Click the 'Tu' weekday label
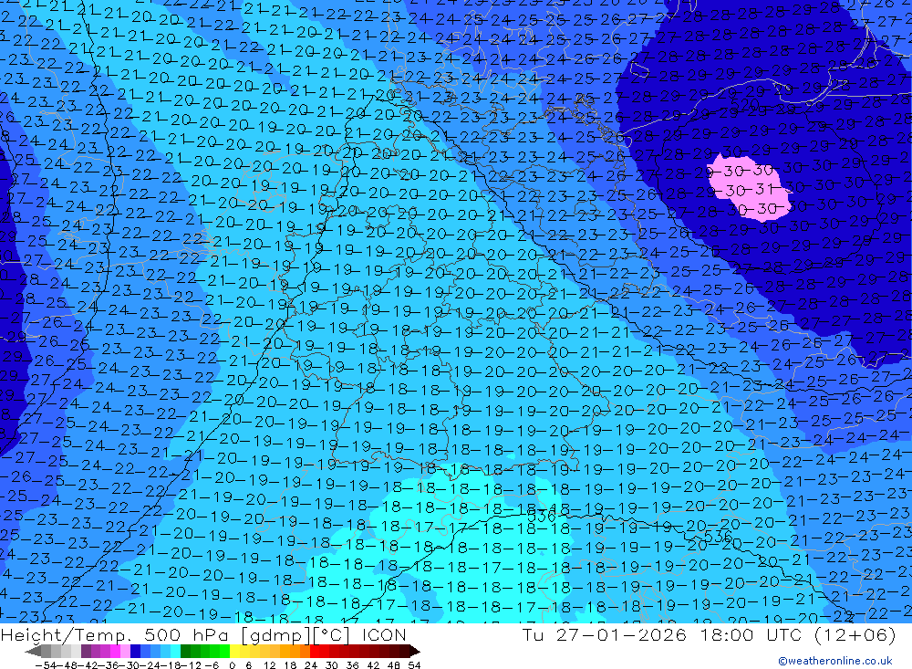This screenshot has width=912, height=669. (x=534, y=634)
